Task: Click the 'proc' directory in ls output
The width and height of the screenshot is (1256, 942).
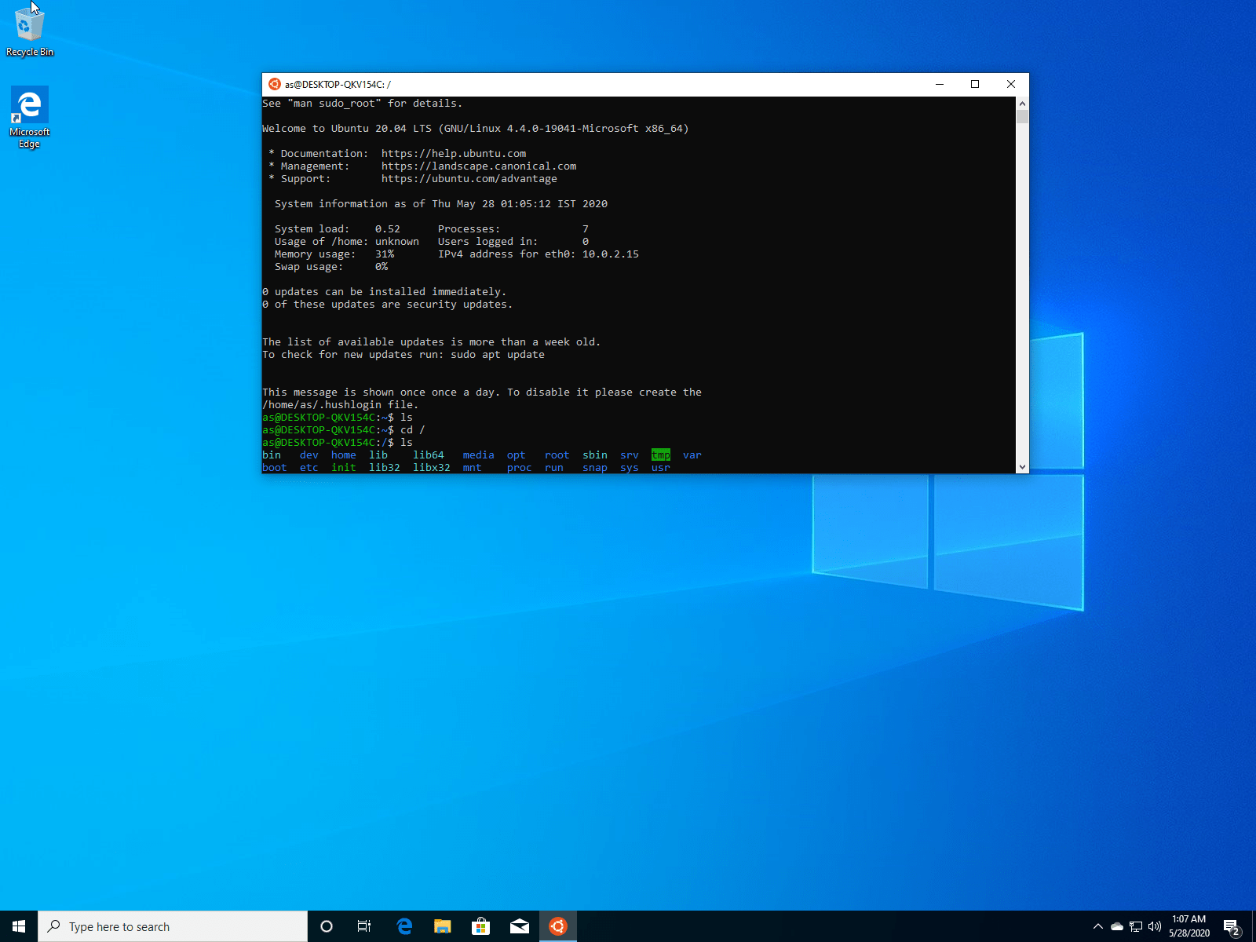Action: click(520, 468)
